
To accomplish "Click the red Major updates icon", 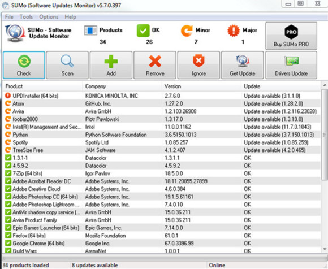I will 234,31.
